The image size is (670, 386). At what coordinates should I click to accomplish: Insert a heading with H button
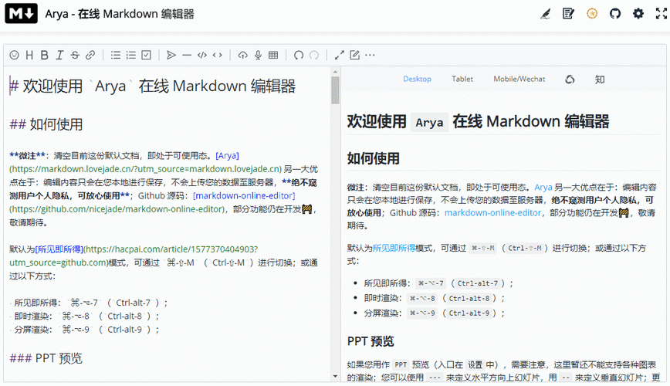[x=29, y=55]
